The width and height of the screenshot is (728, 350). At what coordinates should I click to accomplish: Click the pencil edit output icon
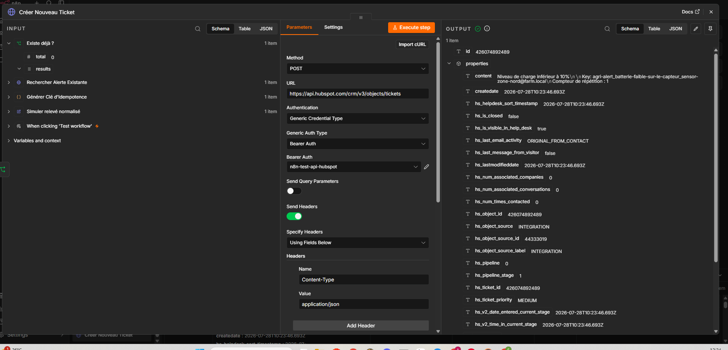pos(696,29)
